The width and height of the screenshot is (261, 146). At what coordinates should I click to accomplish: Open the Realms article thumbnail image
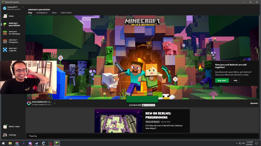tap(118, 121)
